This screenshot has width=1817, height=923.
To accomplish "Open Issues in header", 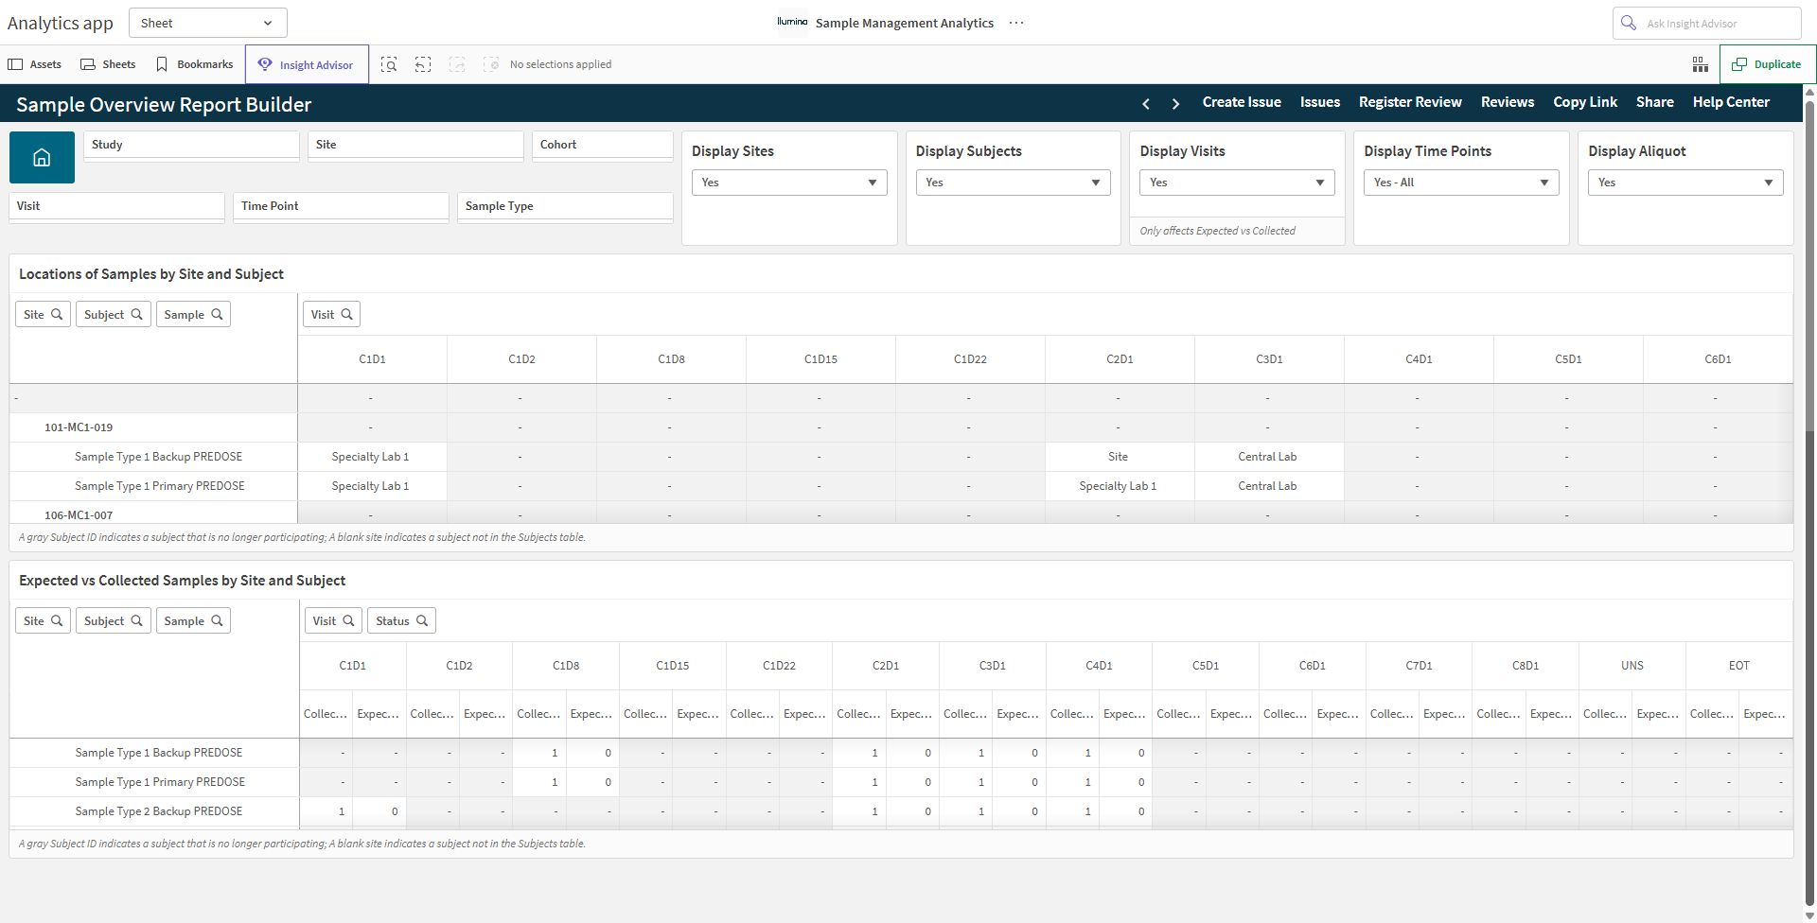I will tap(1320, 102).
